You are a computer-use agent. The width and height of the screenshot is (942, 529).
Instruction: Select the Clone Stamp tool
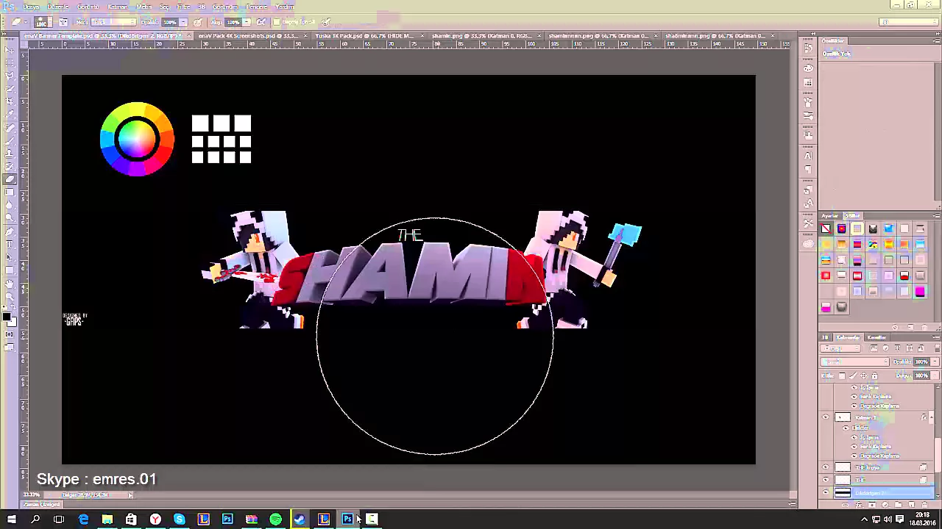click(x=10, y=154)
